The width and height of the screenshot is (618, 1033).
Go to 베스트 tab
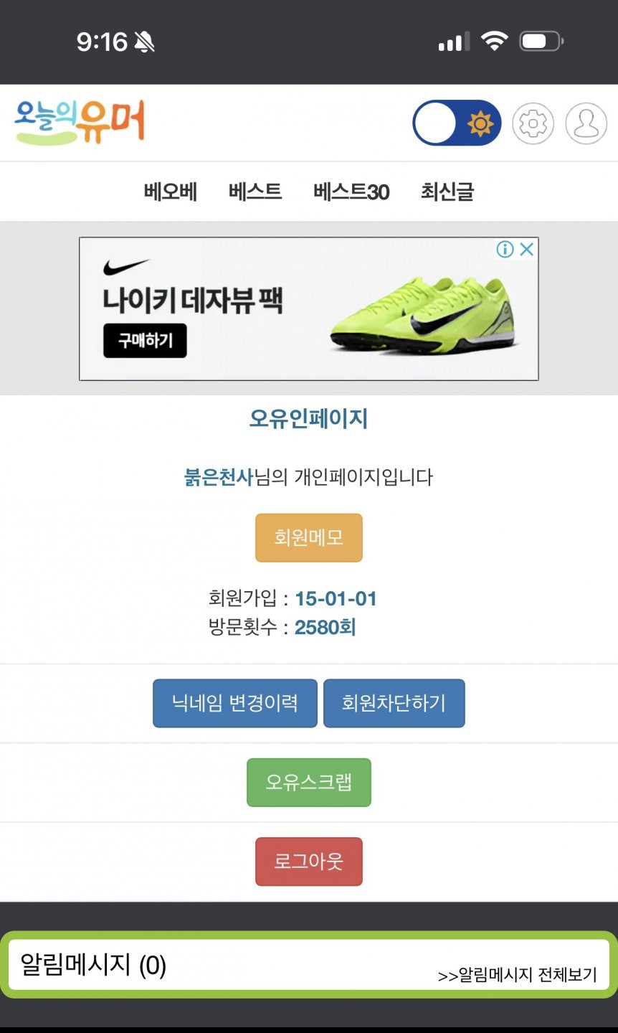coord(255,192)
